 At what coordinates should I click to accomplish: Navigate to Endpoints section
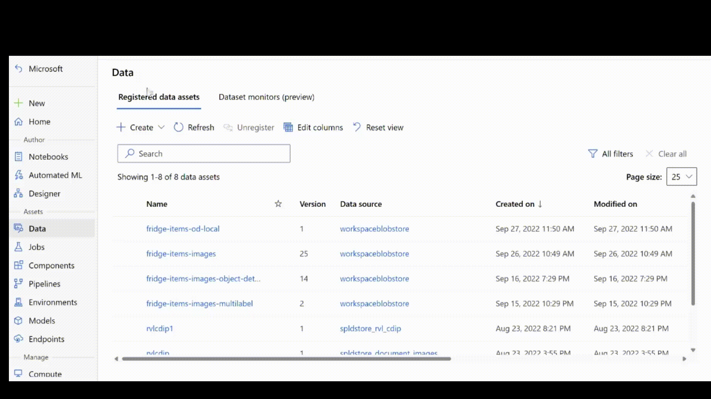click(x=46, y=339)
